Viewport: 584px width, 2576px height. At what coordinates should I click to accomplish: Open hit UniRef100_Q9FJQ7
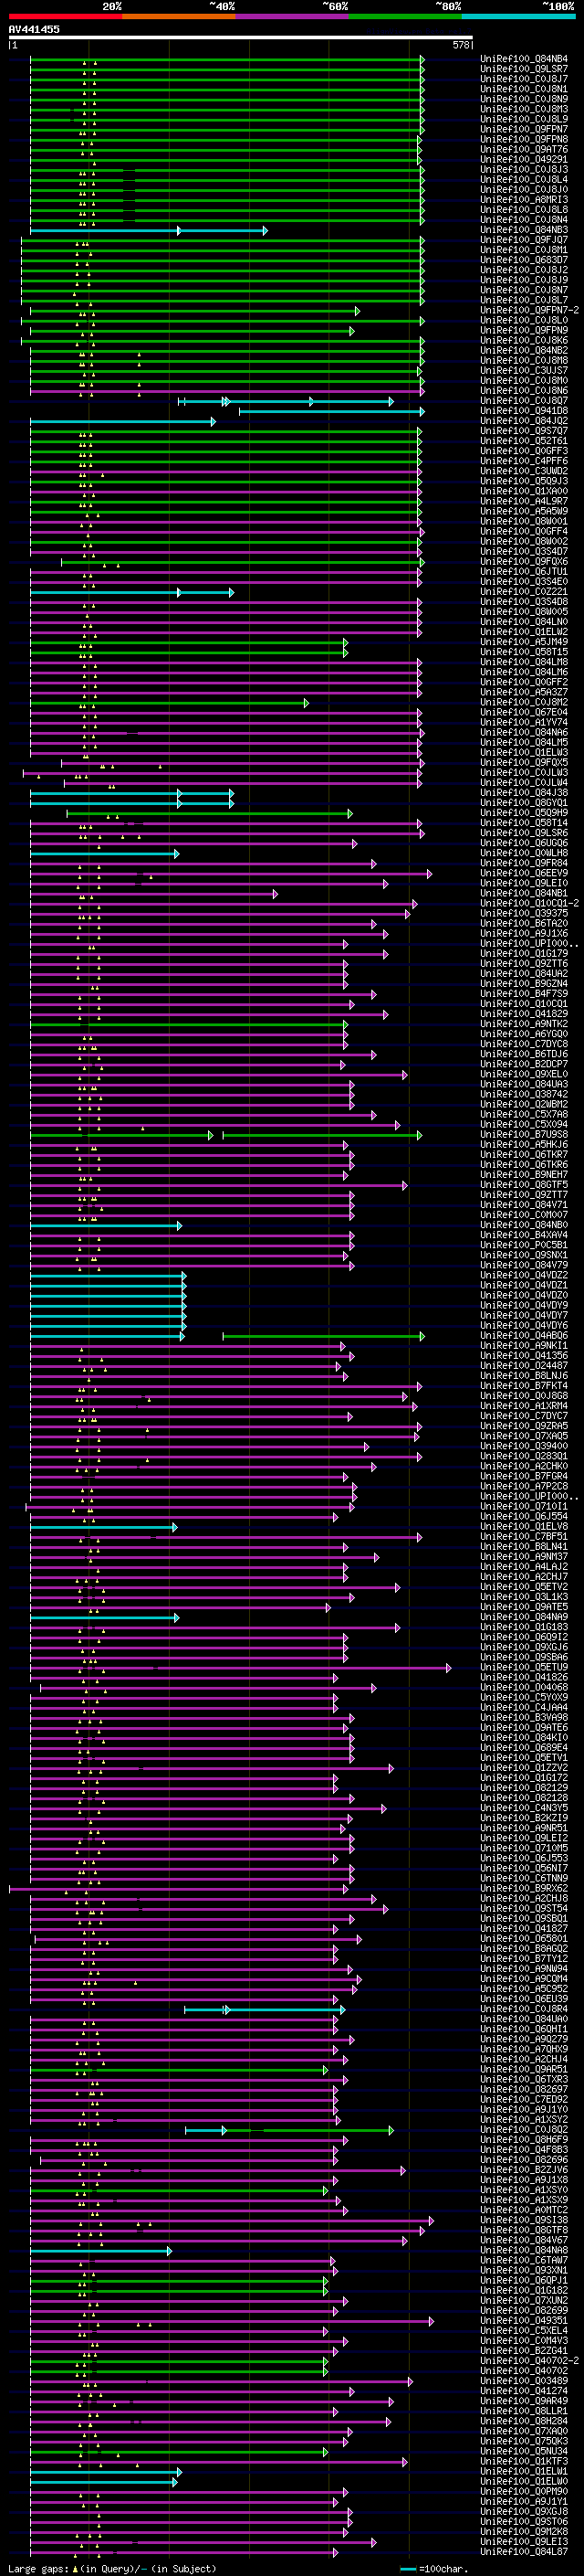click(x=524, y=240)
